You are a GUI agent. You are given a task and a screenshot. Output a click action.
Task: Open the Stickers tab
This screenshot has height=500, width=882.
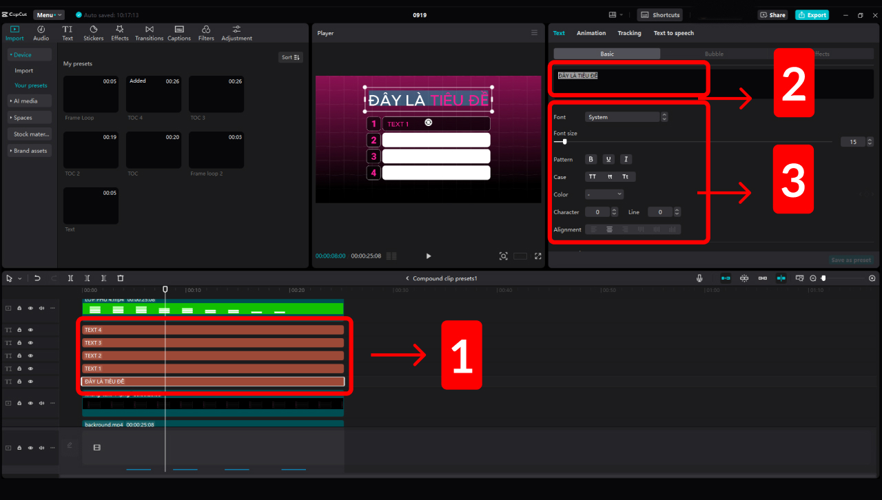click(x=94, y=33)
